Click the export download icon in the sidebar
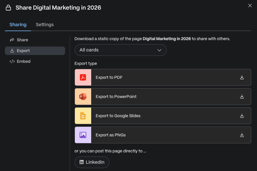Viewport: 257px width, 171px height. (12, 51)
